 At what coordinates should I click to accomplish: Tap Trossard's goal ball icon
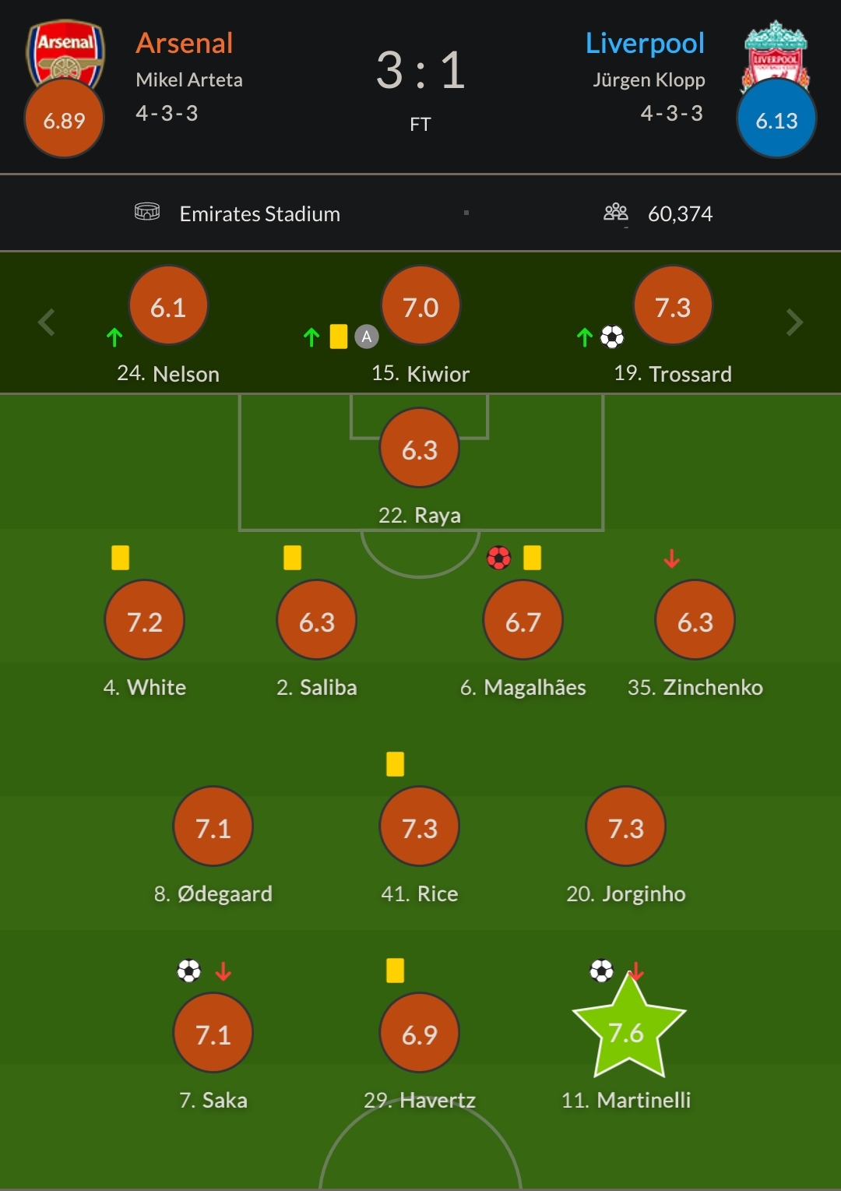(x=613, y=337)
